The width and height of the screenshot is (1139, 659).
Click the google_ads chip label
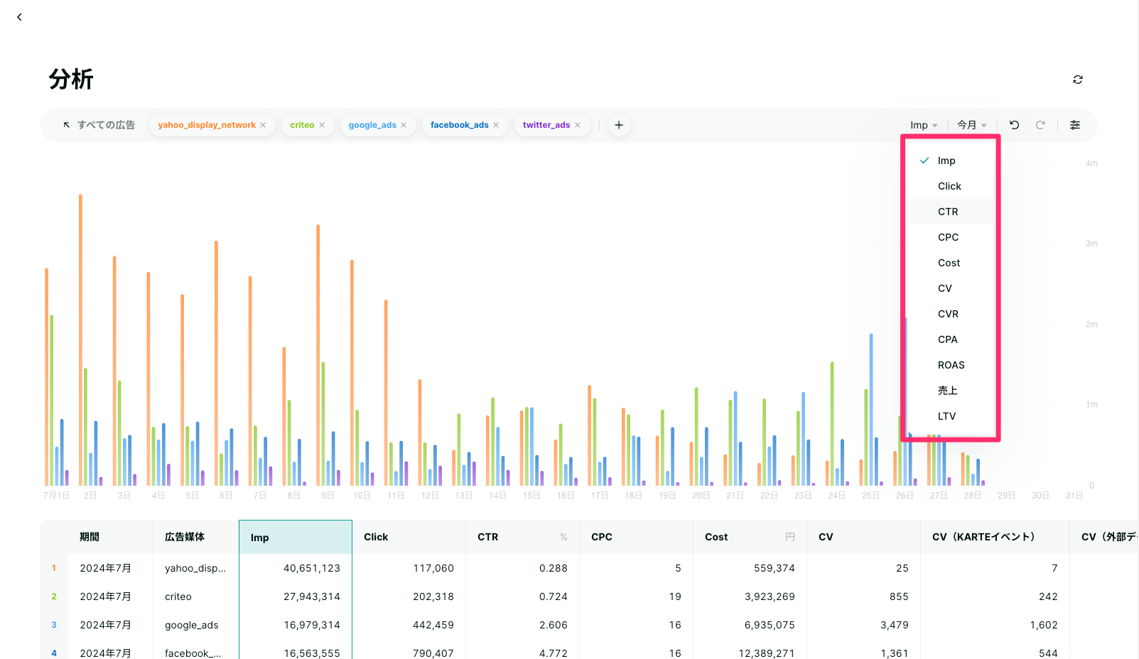point(372,125)
